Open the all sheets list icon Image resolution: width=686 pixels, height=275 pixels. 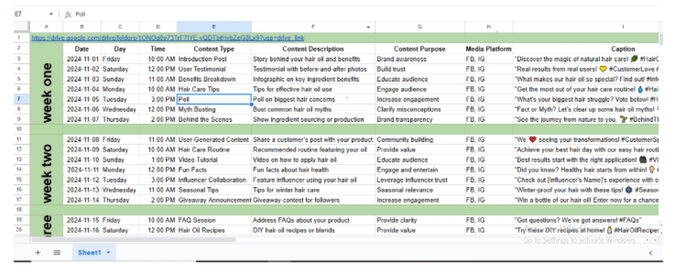(x=57, y=253)
